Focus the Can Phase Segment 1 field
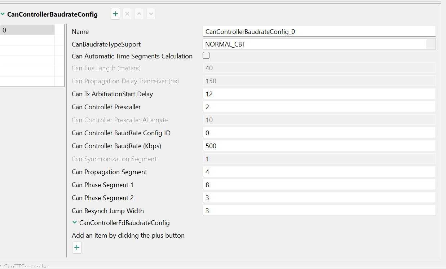This screenshot has height=269, width=446. [x=319, y=185]
